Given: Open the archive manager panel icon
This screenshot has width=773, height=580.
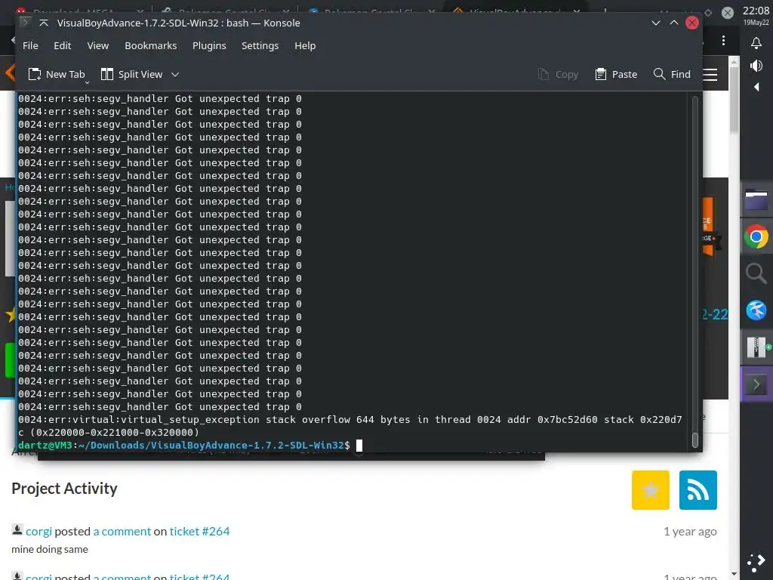Looking at the screenshot, I should point(756,347).
